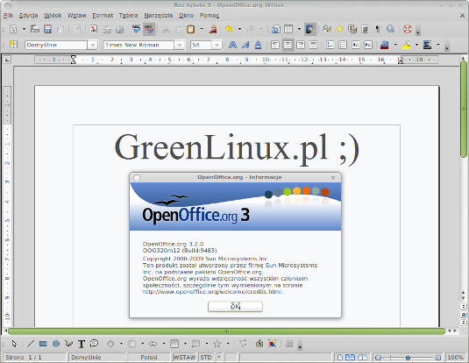The height and width of the screenshot is (363, 469).
Task: Click the zoom slider handle
Action: pyautogui.click(x=408, y=358)
